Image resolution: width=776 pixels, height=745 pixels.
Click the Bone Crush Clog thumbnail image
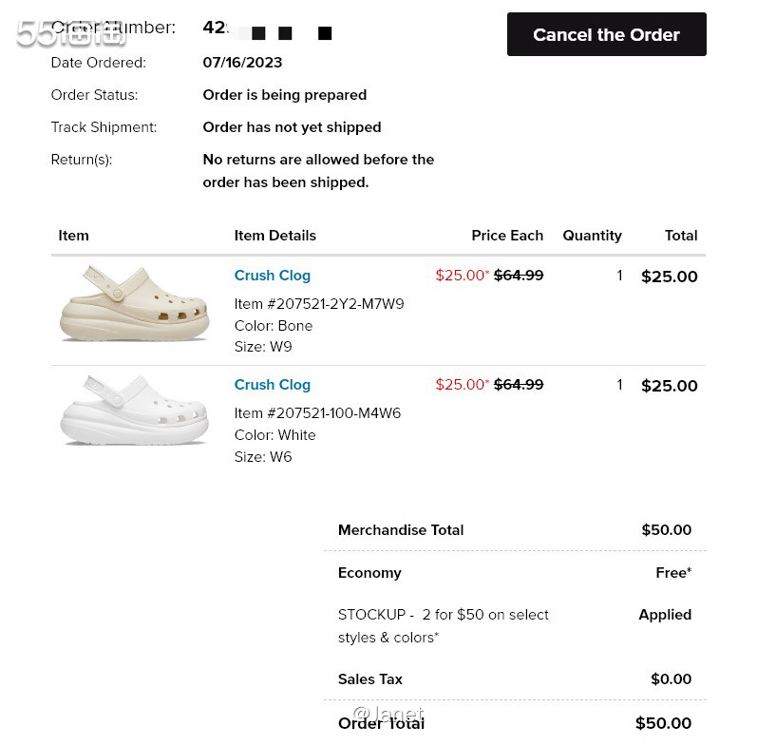tap(134, 303)
